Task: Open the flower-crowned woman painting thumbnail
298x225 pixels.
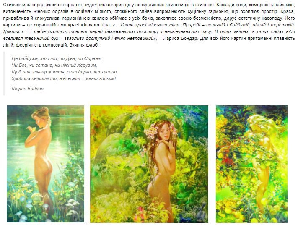Action: [x=149, y=164]
